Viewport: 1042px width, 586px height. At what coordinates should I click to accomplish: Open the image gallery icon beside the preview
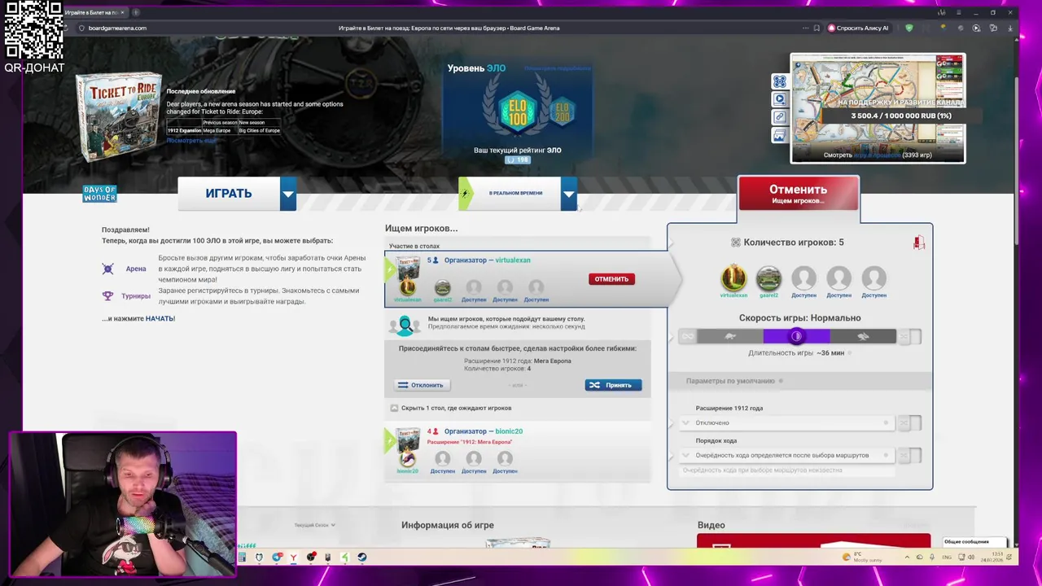tap(780, 135)
